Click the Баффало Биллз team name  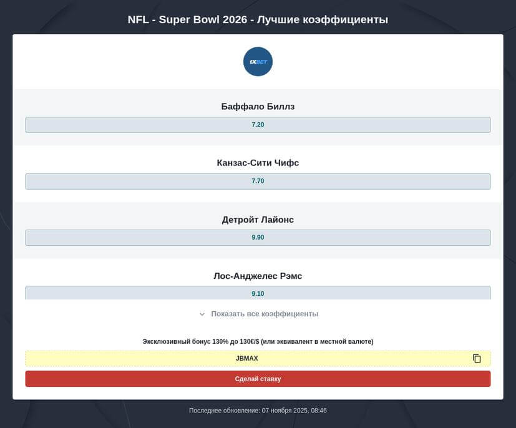point(258,107)
